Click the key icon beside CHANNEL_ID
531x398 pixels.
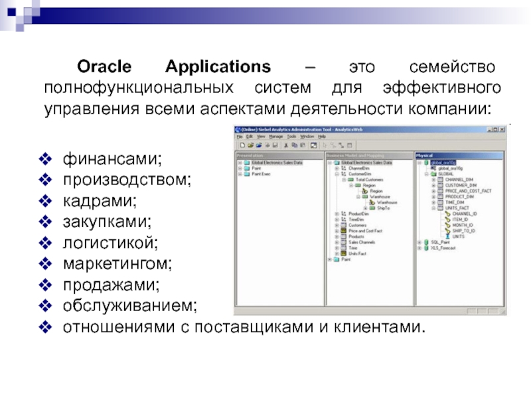447,214
